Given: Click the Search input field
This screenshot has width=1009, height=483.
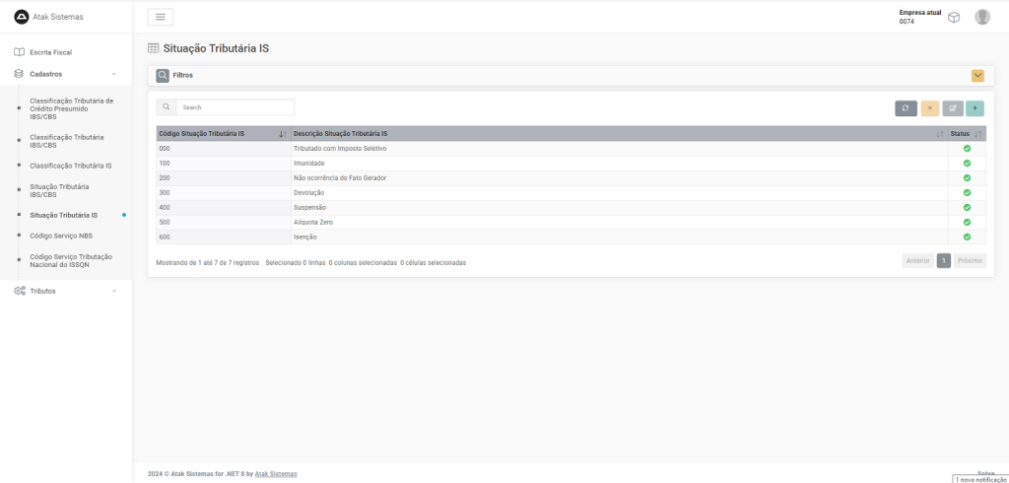Looking at the screenshot, I should [x=235, y=107].
